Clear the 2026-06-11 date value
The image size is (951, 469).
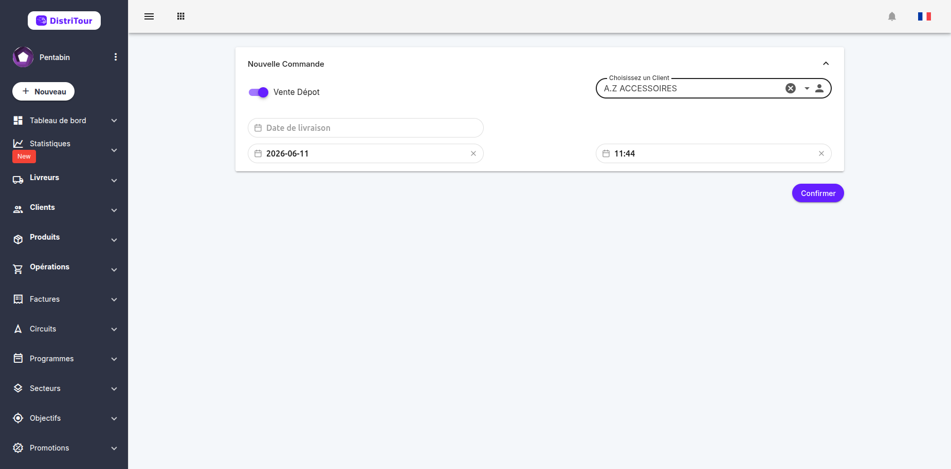(x=473, y=153)
